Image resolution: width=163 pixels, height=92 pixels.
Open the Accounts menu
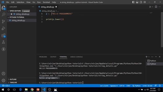click(3, 74)
